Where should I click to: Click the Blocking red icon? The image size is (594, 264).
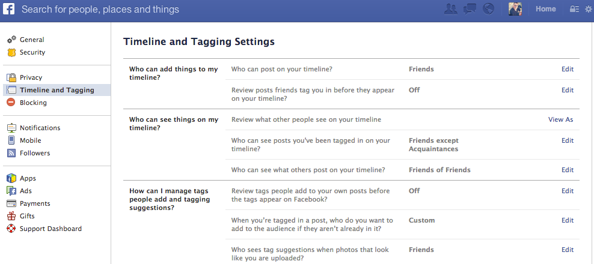11,103
